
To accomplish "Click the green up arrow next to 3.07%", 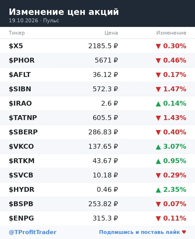I will (x=158, y=147).
